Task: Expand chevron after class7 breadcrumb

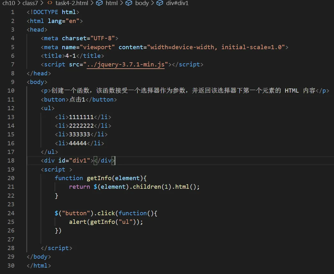Action: 42,3
